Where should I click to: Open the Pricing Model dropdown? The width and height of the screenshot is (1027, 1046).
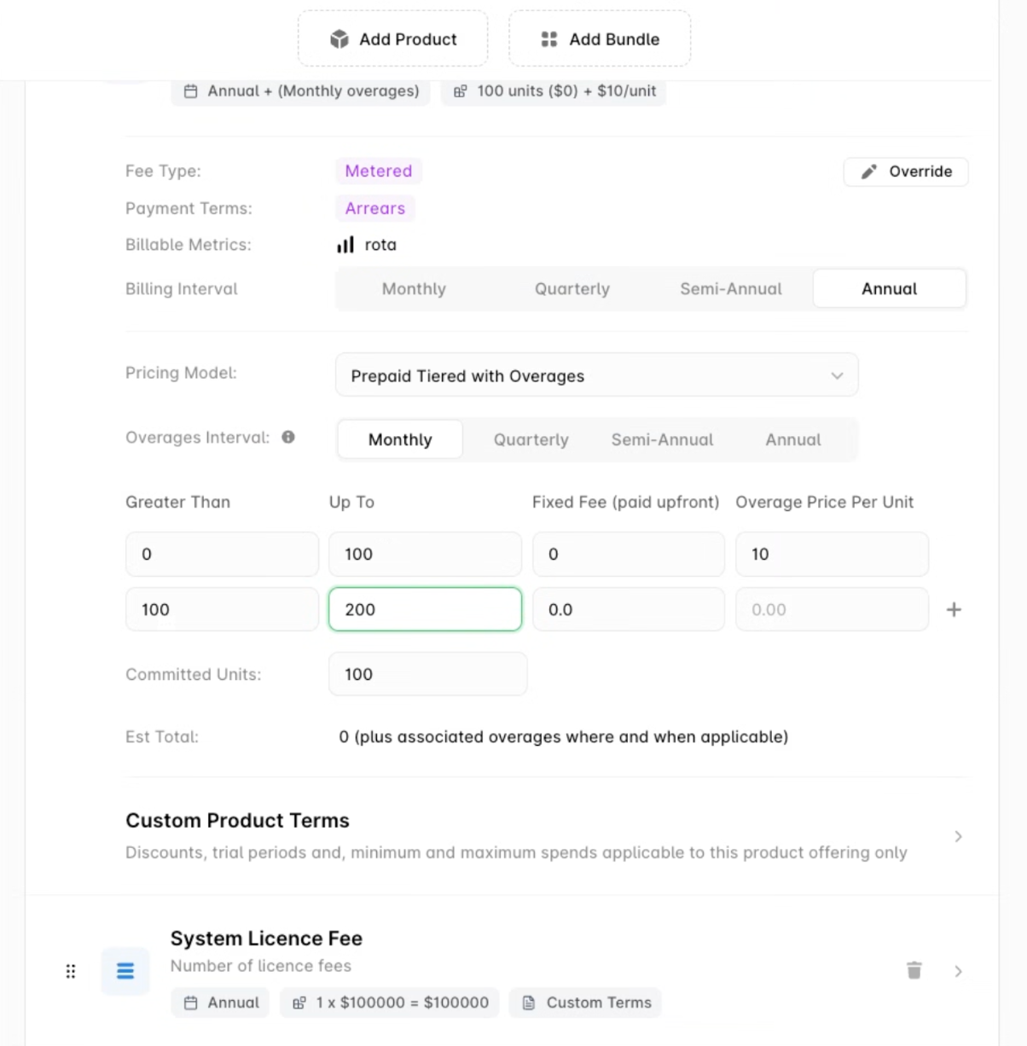[x=596, y=375]
